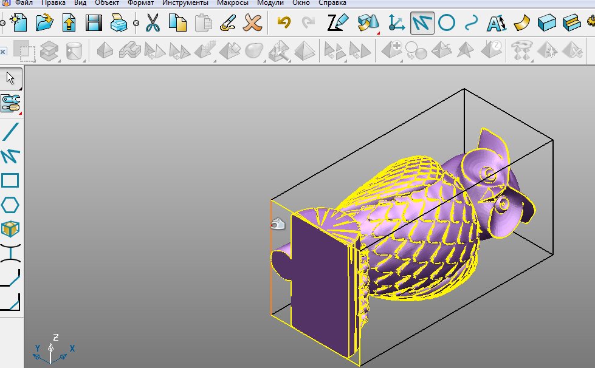Open the stacked layers flyout in second toolbar

(x=49, y=51)
